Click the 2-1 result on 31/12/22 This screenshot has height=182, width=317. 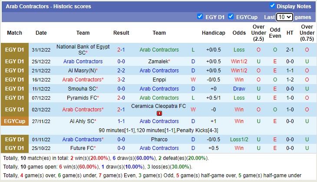tap(121, 50)
